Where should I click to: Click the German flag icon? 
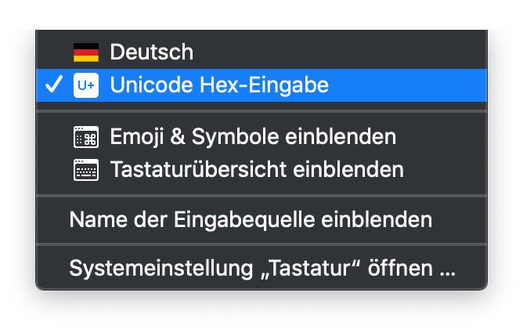(x=86, y=52)
